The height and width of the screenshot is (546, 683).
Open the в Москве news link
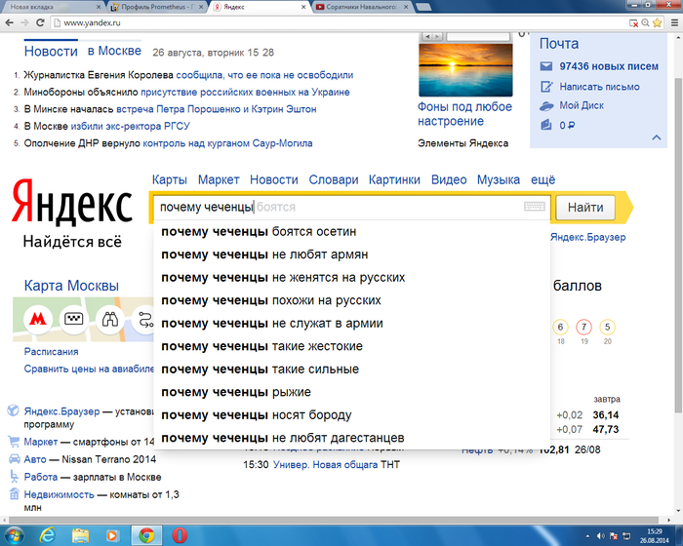(114, 51)
